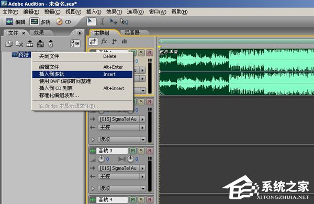Open track 1 input device arrow

(x=142, y=70)
